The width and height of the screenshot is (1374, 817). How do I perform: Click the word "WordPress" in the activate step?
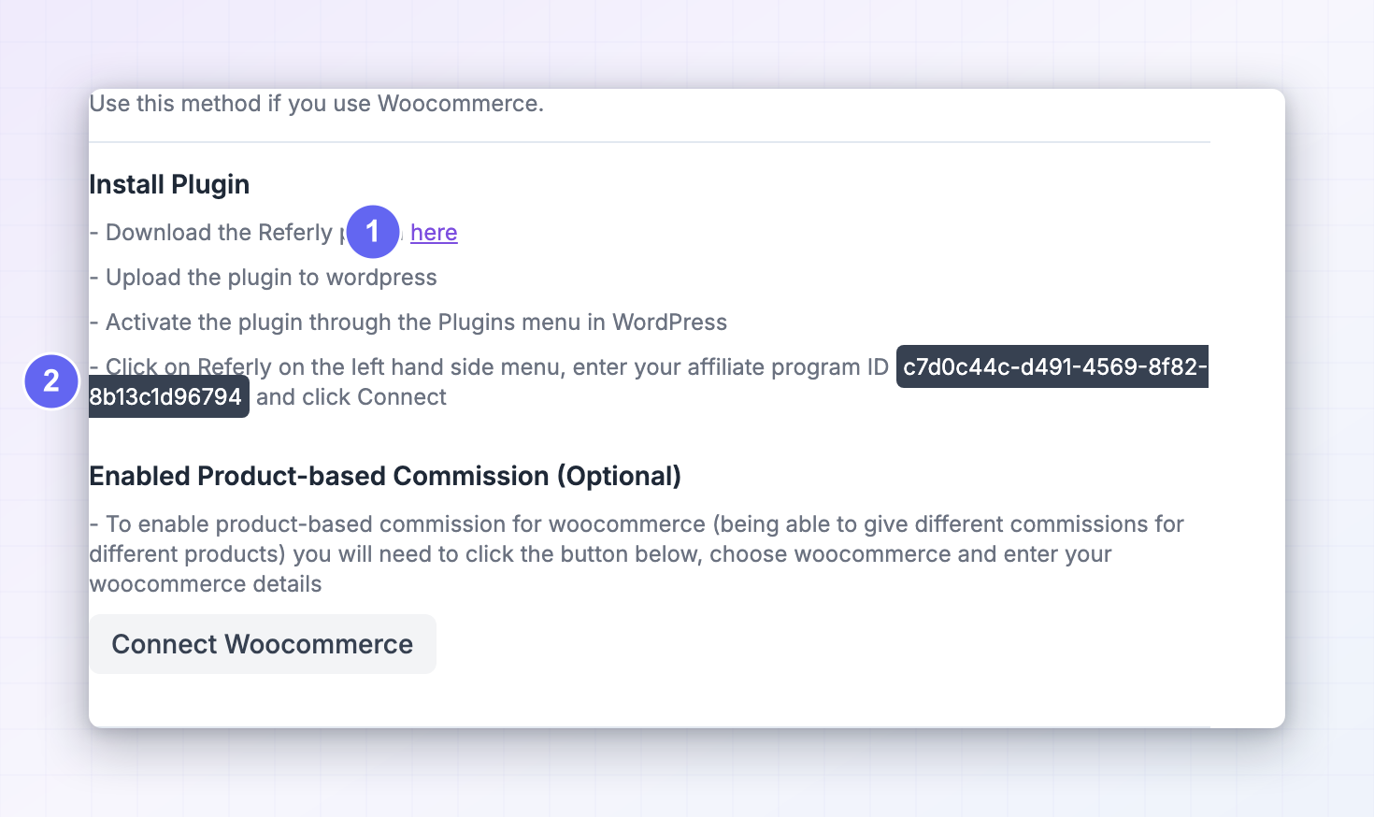tap(669, 322)
